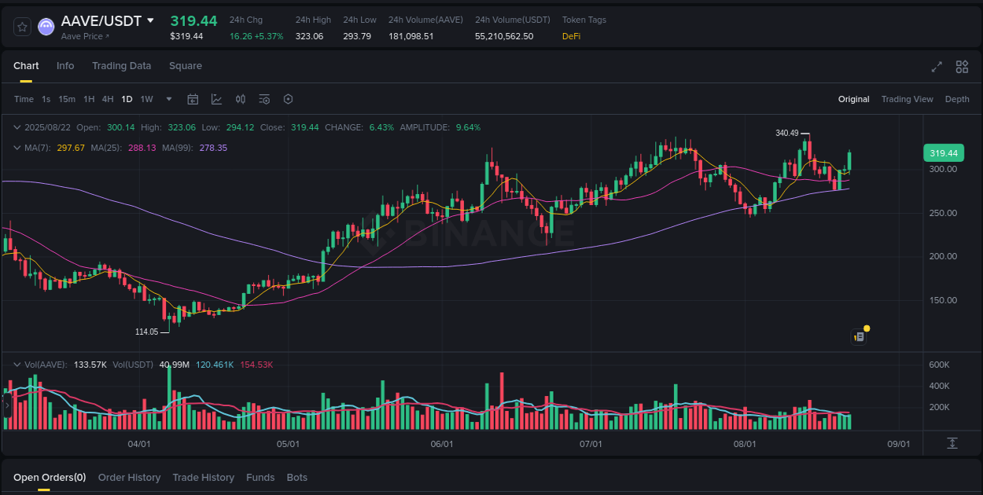983x495 pixels.
Task: Open the layout grid icon beside fullscreen
Action: click(961, 67)
